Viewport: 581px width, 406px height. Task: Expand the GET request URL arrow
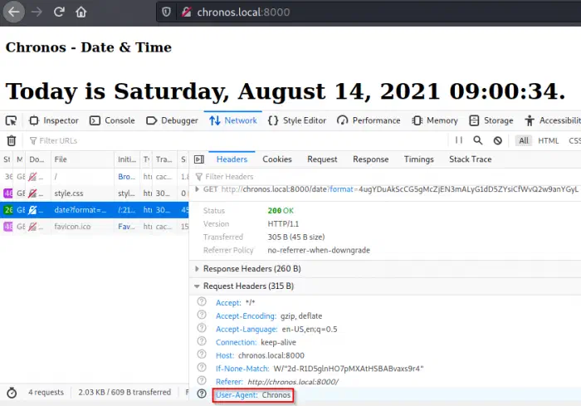pyautogui.click(x=198, y=189)
